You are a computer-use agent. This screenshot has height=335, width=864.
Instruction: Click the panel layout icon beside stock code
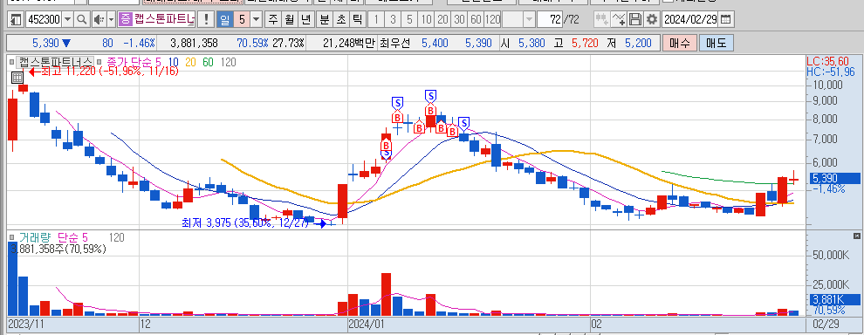(x=16, y=20)
